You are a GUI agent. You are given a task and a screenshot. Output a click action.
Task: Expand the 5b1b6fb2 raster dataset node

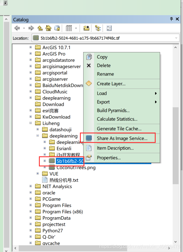(x=45, y=161)
